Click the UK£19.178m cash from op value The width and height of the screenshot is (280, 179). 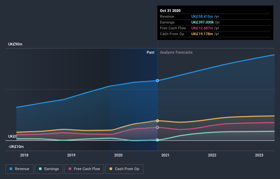[x=202, y=34]
